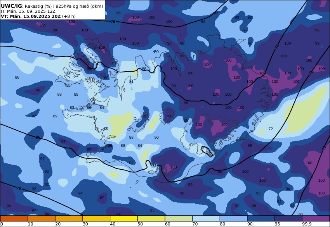The height and width of the screenshot is (227, 330).
Task: Click the humidity value '75' on the map
Action: tap(106, 129)
